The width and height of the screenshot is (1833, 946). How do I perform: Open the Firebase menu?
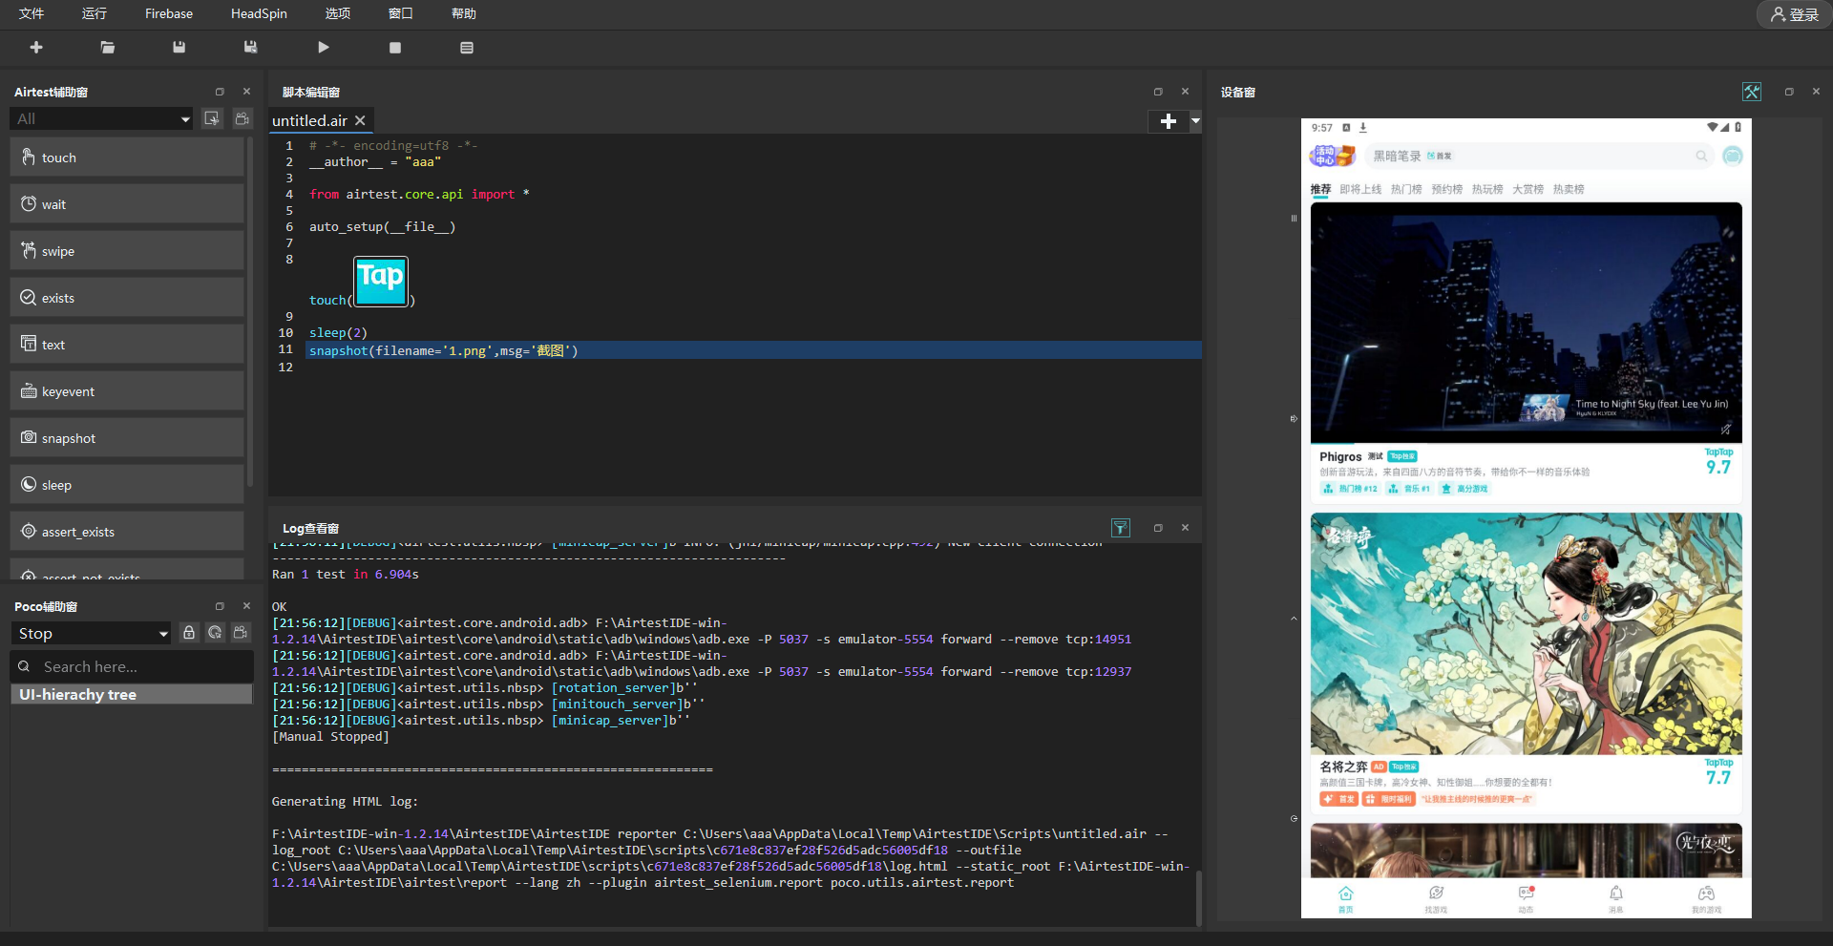click(x=169, y=13)
